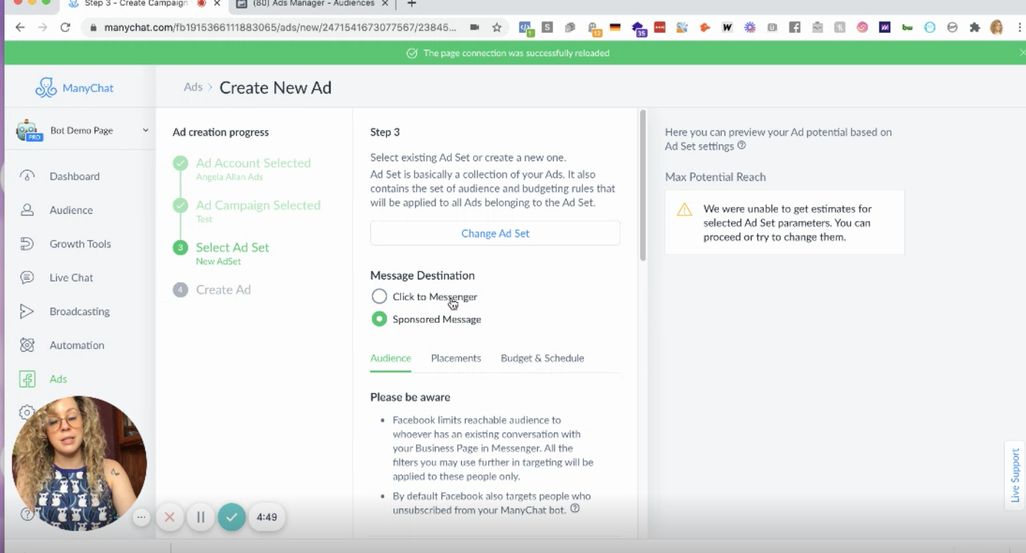Click the Step 3 panel vertical scrollbar
1026x553 pixels.
click(x=643, y=185)
